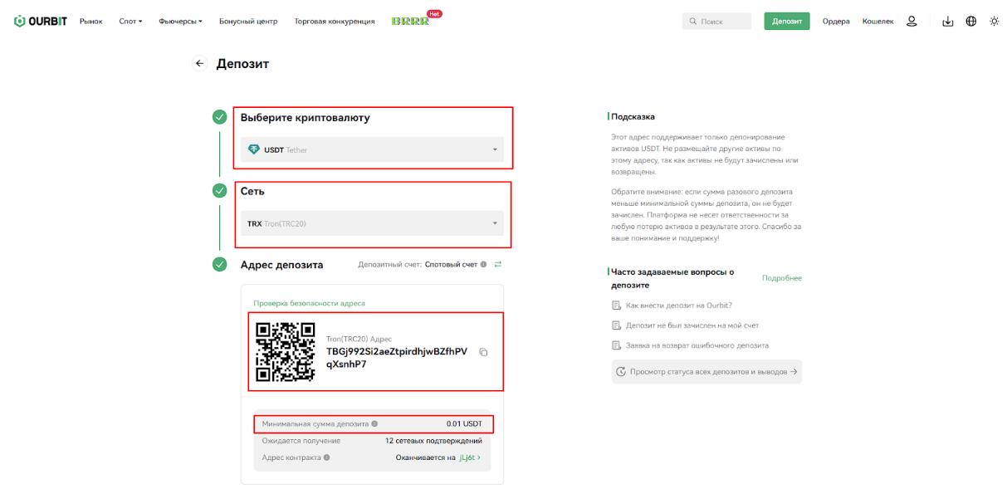Open Заявка на возврат ошибочного депозита

tap(697, 345)
